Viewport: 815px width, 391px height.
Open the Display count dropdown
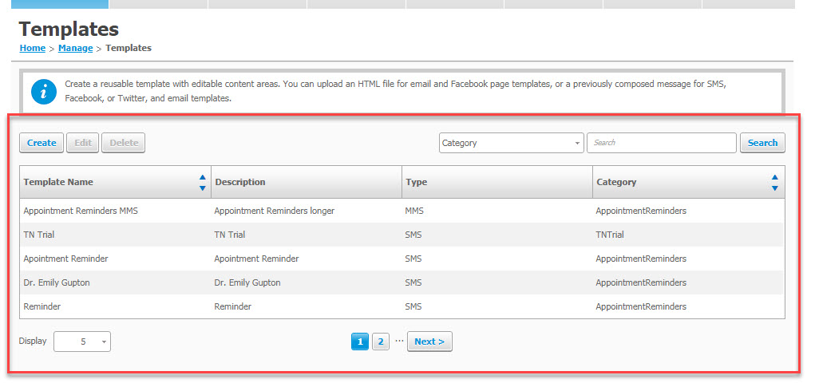pos(82,342)
